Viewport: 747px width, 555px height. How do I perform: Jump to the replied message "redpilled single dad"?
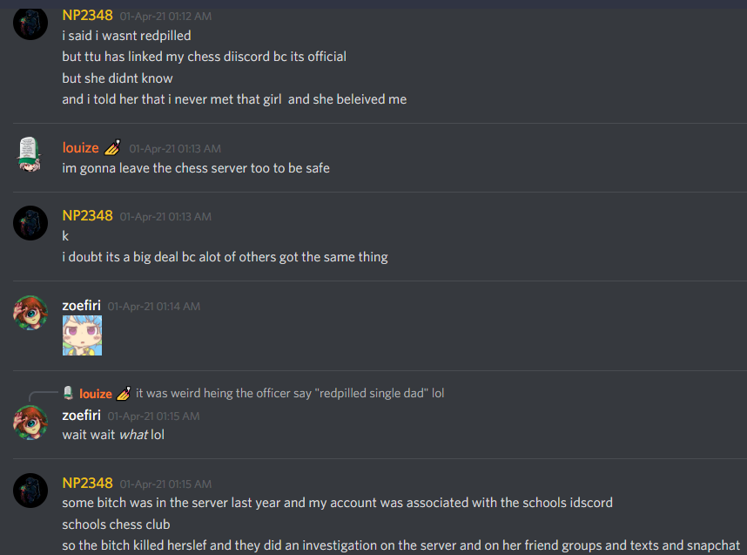(x=290, y=393)
